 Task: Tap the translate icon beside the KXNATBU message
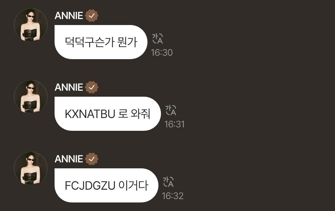(171, 110)
